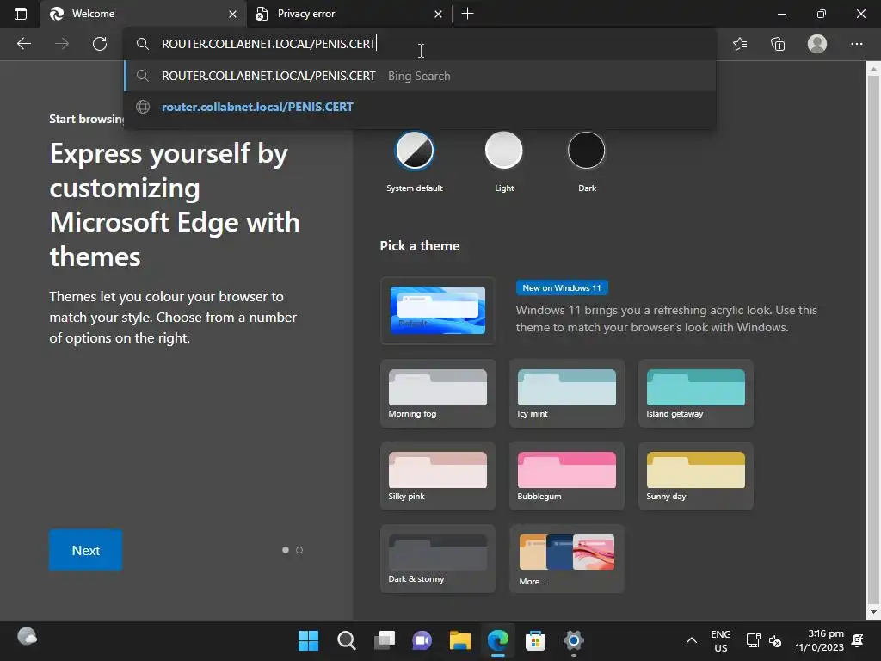Open the Settings gear on taskbar
The width and height of the screenshot is (881, 661).
click(x=574, y=640)
